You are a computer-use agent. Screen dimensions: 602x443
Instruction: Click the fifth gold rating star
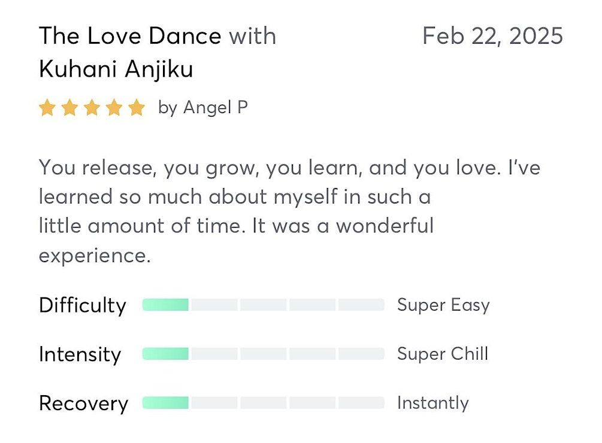click(137, 108)
